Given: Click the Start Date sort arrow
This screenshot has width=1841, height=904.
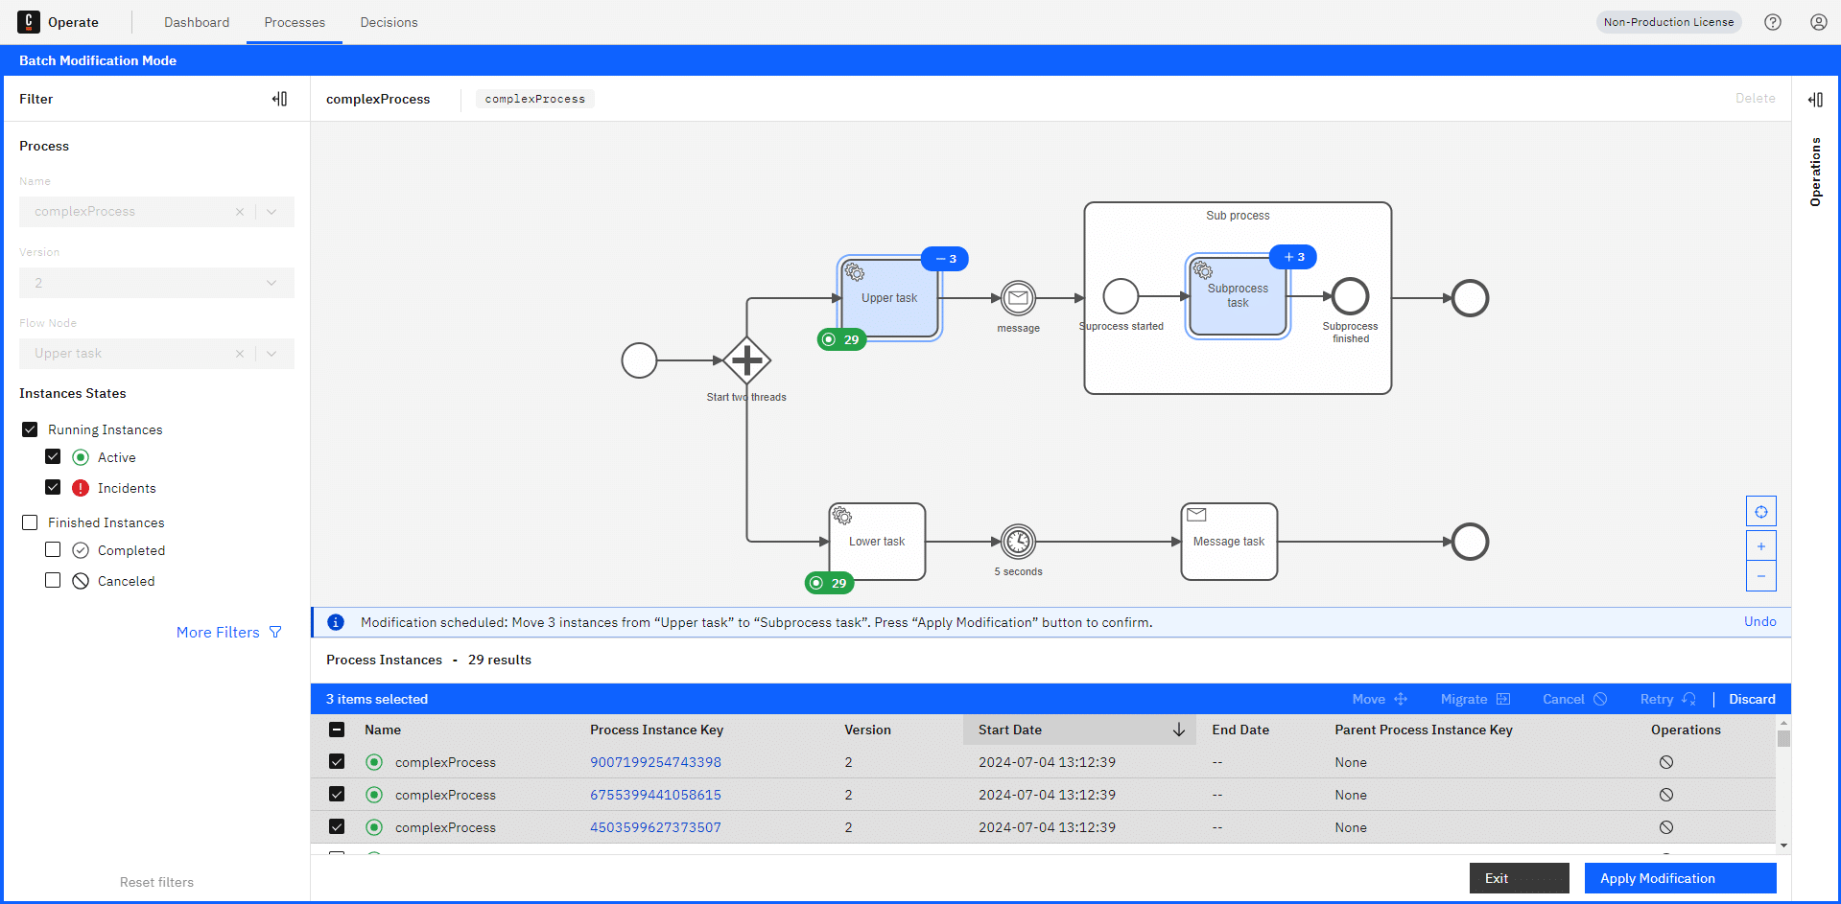Looking at the screenshot, I should point(1178,730).
